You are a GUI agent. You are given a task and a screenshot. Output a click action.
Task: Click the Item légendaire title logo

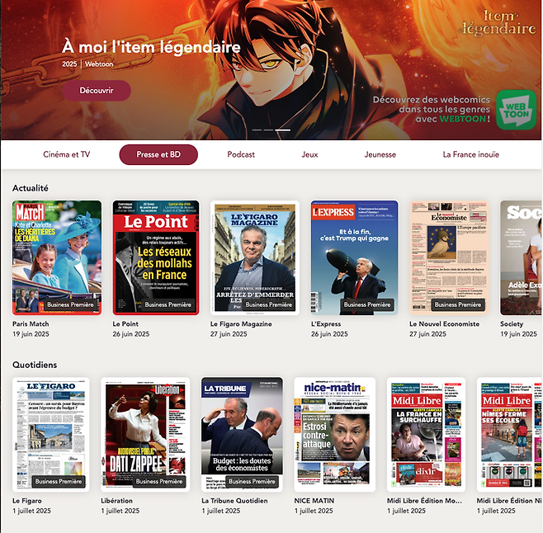click(498, 22)
